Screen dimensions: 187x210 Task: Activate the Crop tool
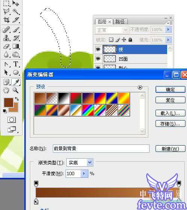pyautogui.click(x=6, y=20)
